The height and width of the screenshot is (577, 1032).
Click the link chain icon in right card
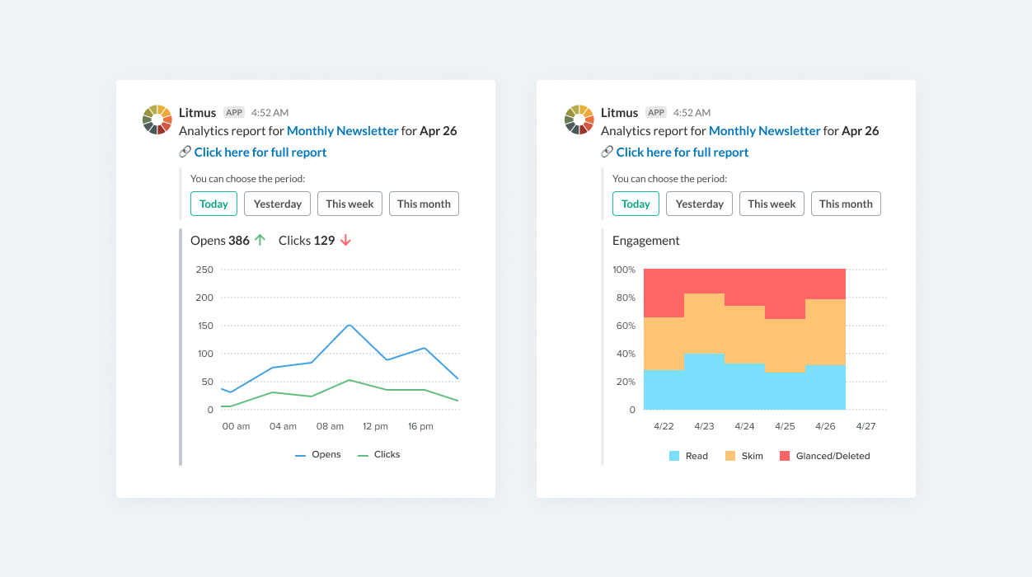click(x=607, y=152)
